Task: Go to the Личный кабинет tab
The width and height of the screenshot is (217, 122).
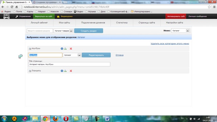Action: click(39, 23)
